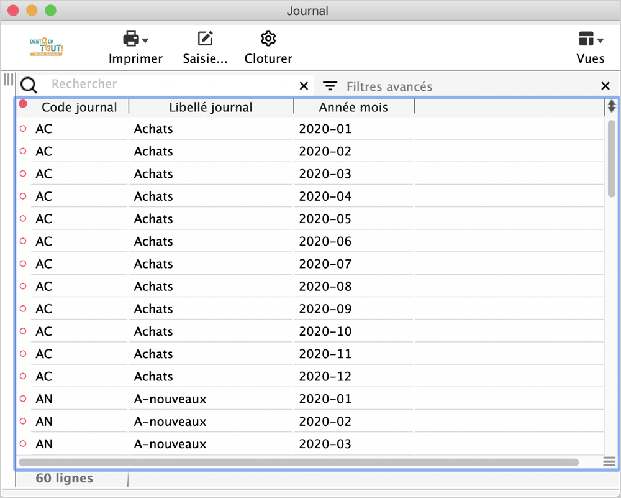
Task: Click the Cloturer label
Action: point(268,58)
